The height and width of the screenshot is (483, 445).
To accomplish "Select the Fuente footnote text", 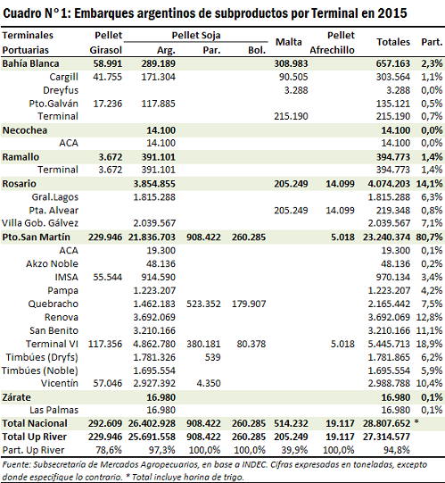I will pyautogui.click(x=215, y=471).
